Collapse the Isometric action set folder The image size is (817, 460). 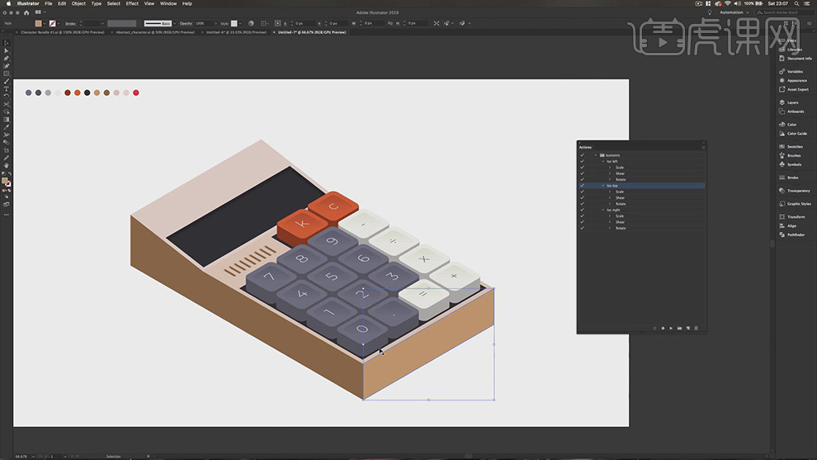pos(595,155)
